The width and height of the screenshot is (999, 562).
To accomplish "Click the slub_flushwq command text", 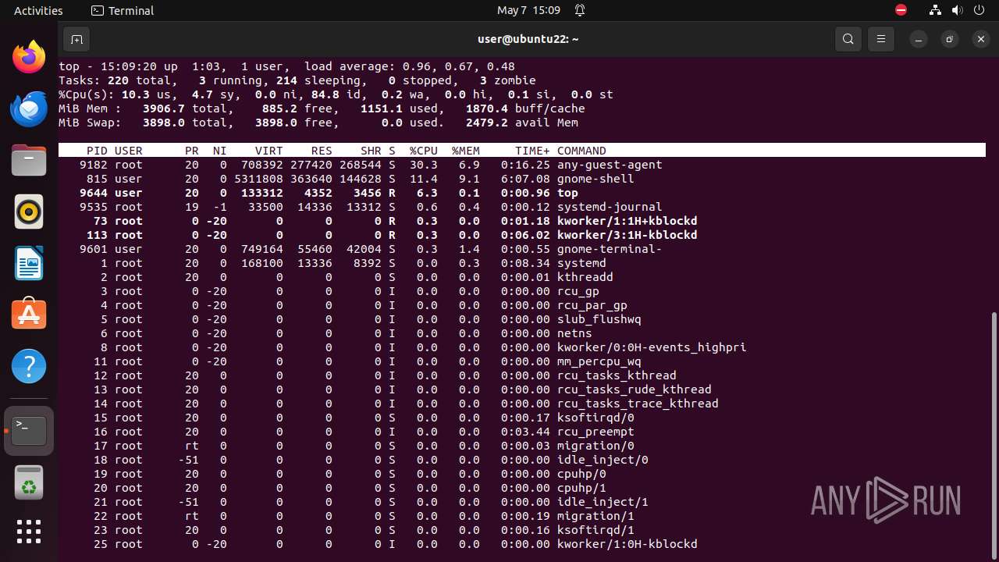I will pyautogui.click(x=599, y=319).
